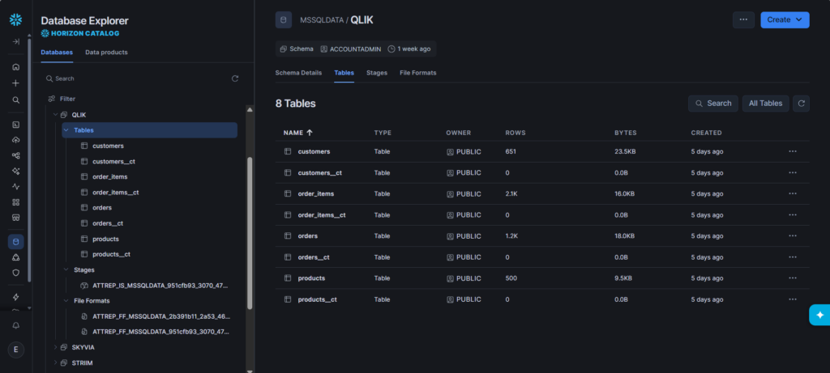Open the Create dropdown button

click(x=785, y=20)
